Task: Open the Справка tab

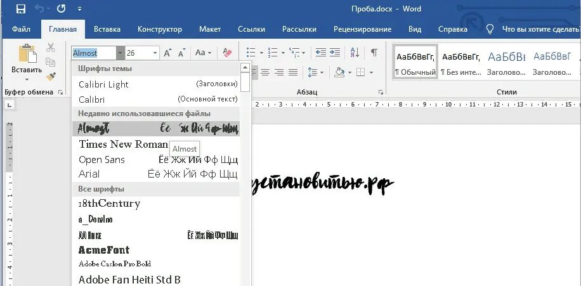Action: 452,29
